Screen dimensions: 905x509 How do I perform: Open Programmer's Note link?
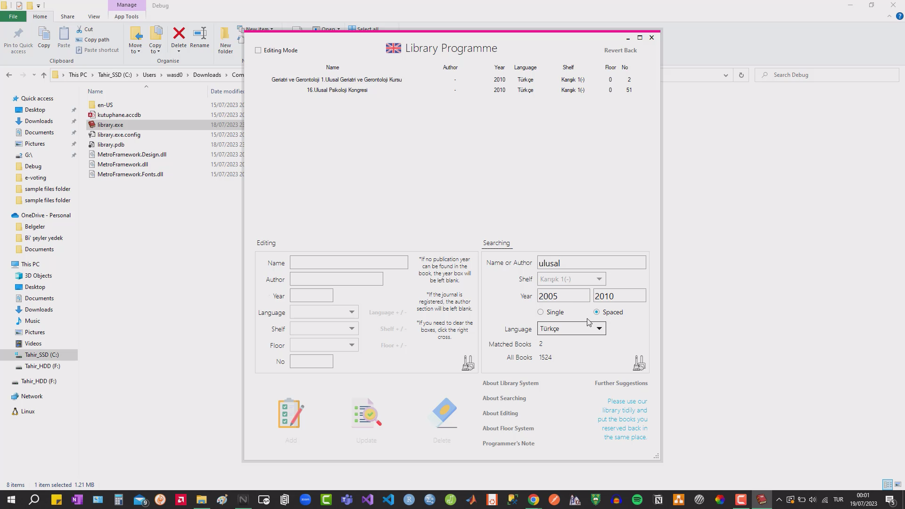[x=509, y=443]
